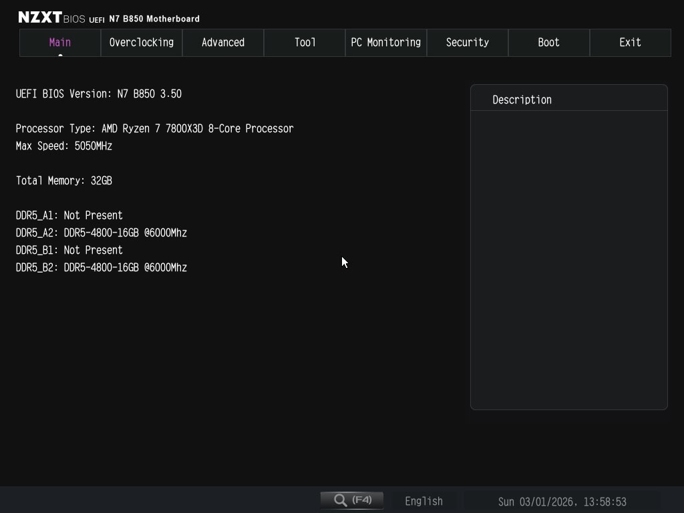
Task: Select the Processor Type entry
Action: (x=154, y=128)
